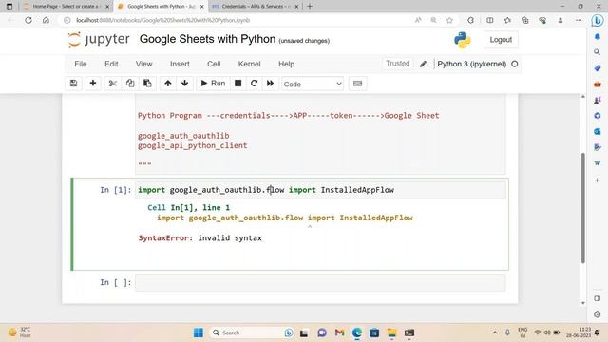
Task: Open the terminal app in the taskbar
Action: click(409, 332)
